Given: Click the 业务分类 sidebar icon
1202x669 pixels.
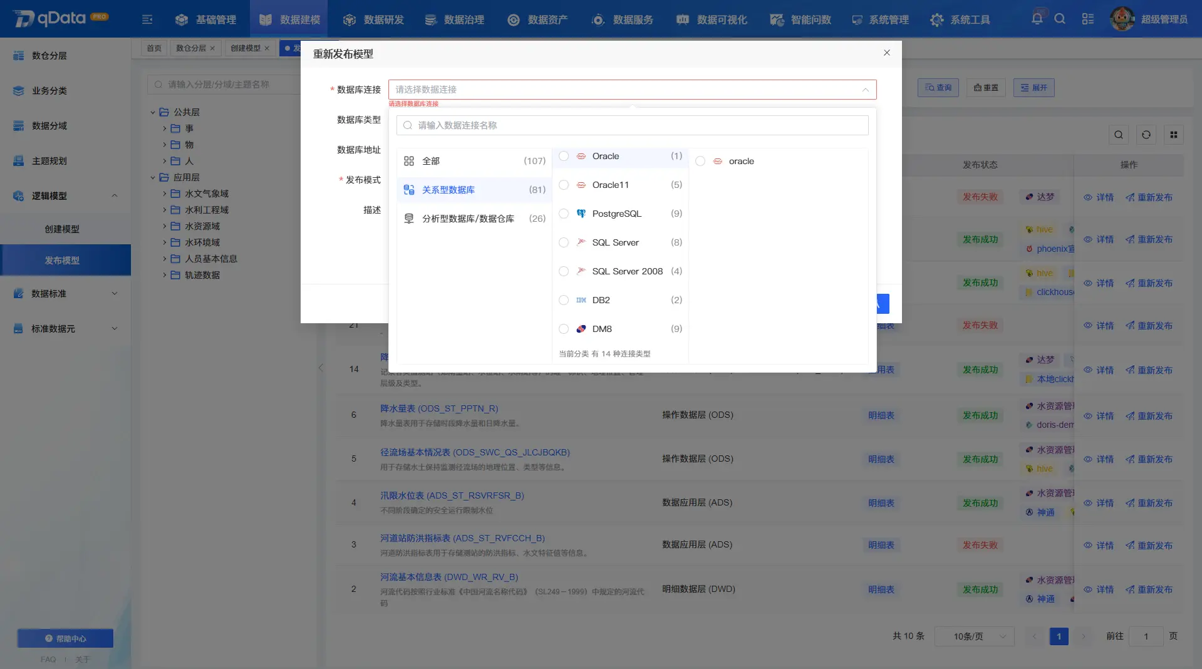Looking at the screenshot, I should click(19, 91).
